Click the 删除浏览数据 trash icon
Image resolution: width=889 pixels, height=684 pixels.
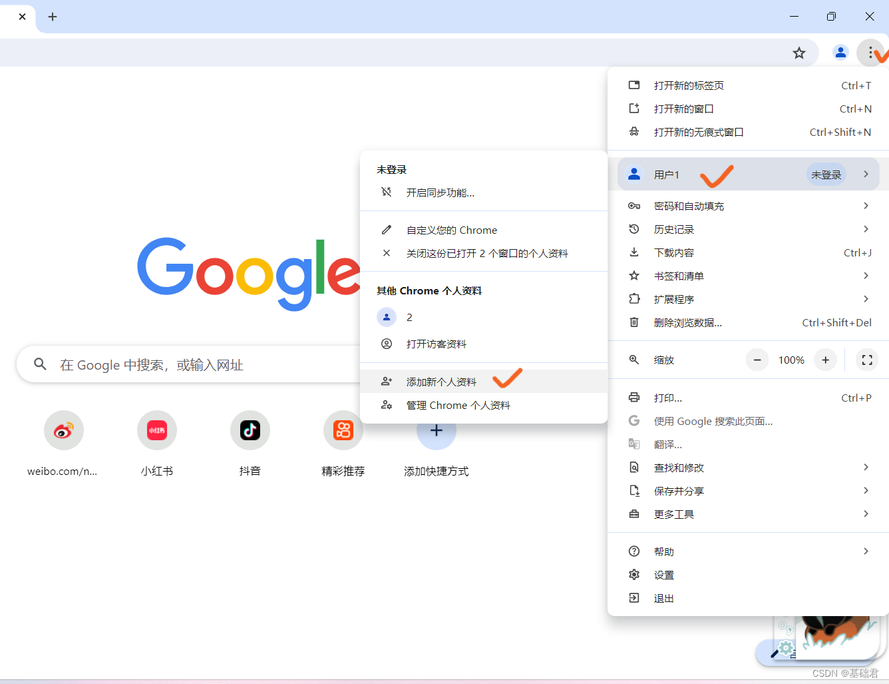tap(634, 322)
